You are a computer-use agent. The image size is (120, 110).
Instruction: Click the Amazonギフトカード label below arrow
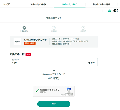pyautogui.click(x=54, y=74)
